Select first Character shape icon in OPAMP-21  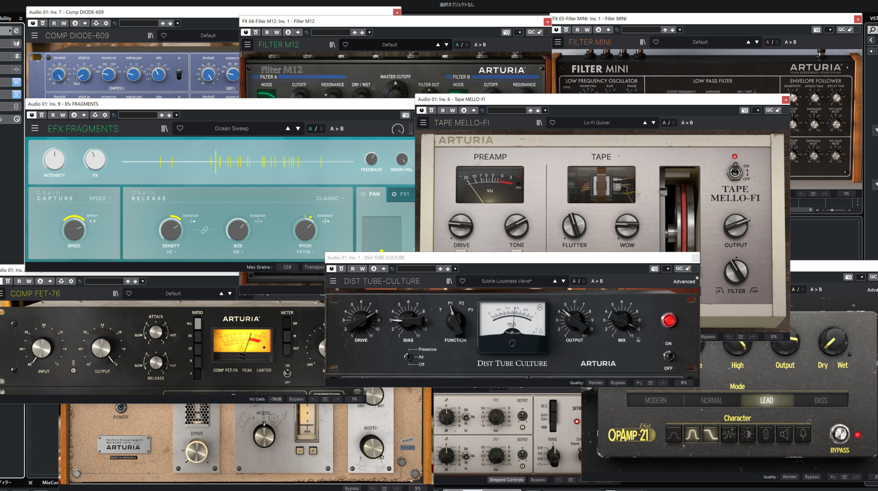[x=673, y=434]
